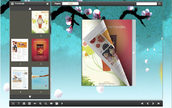Click the social share people icon

point(57,104)
